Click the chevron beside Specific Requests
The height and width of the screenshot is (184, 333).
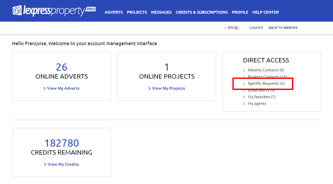244,84
